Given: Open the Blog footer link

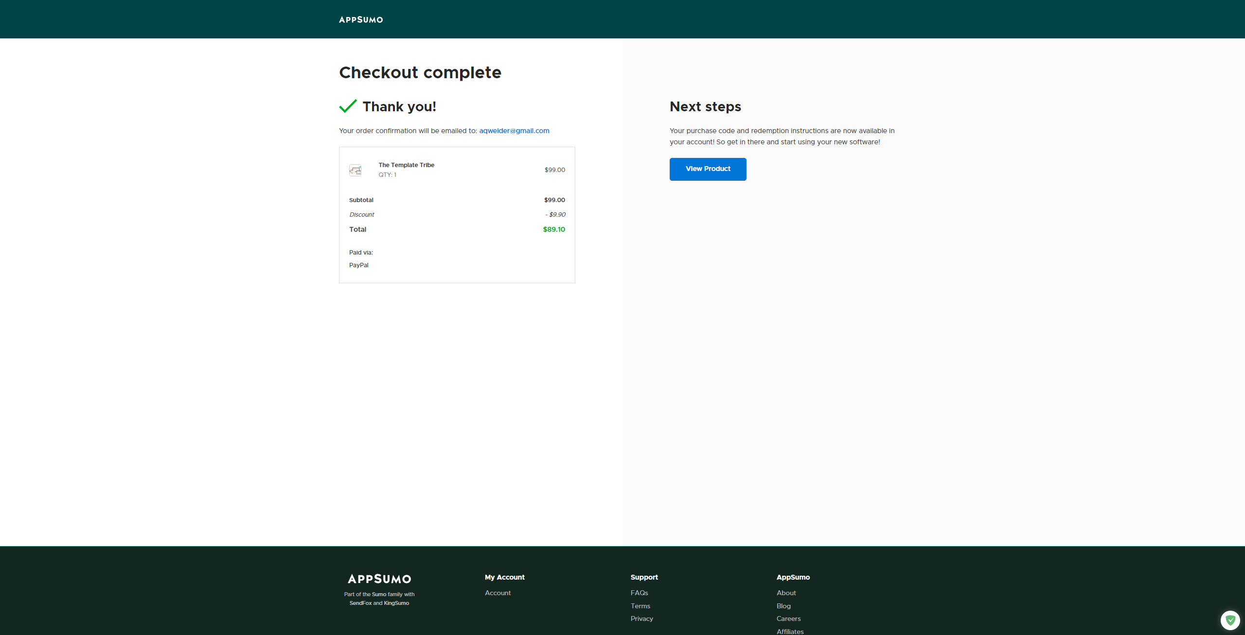Looking at the screenshot, I should coord(783,606).
